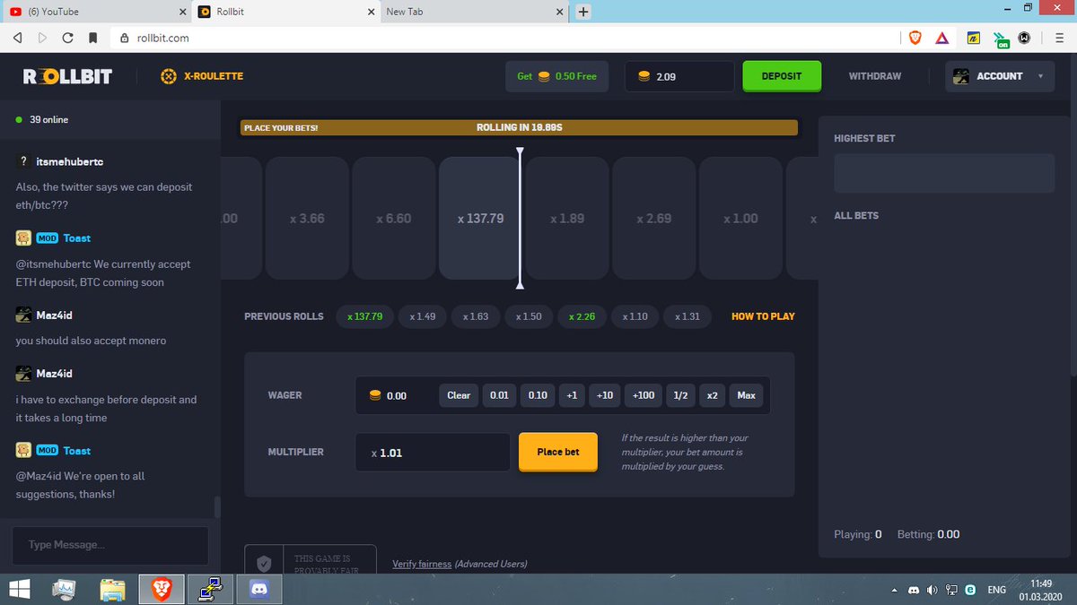Switch to the Rollbit tab
Image resolution: width=1077 pixels, height=605 pixels.
(x=285, y=12)
